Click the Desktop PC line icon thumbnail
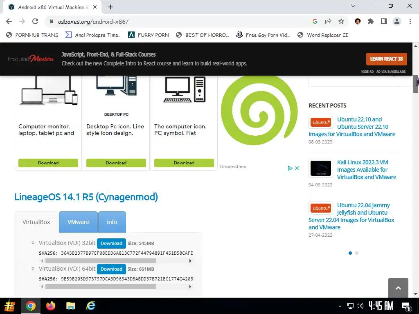 [x=116, y=86]
